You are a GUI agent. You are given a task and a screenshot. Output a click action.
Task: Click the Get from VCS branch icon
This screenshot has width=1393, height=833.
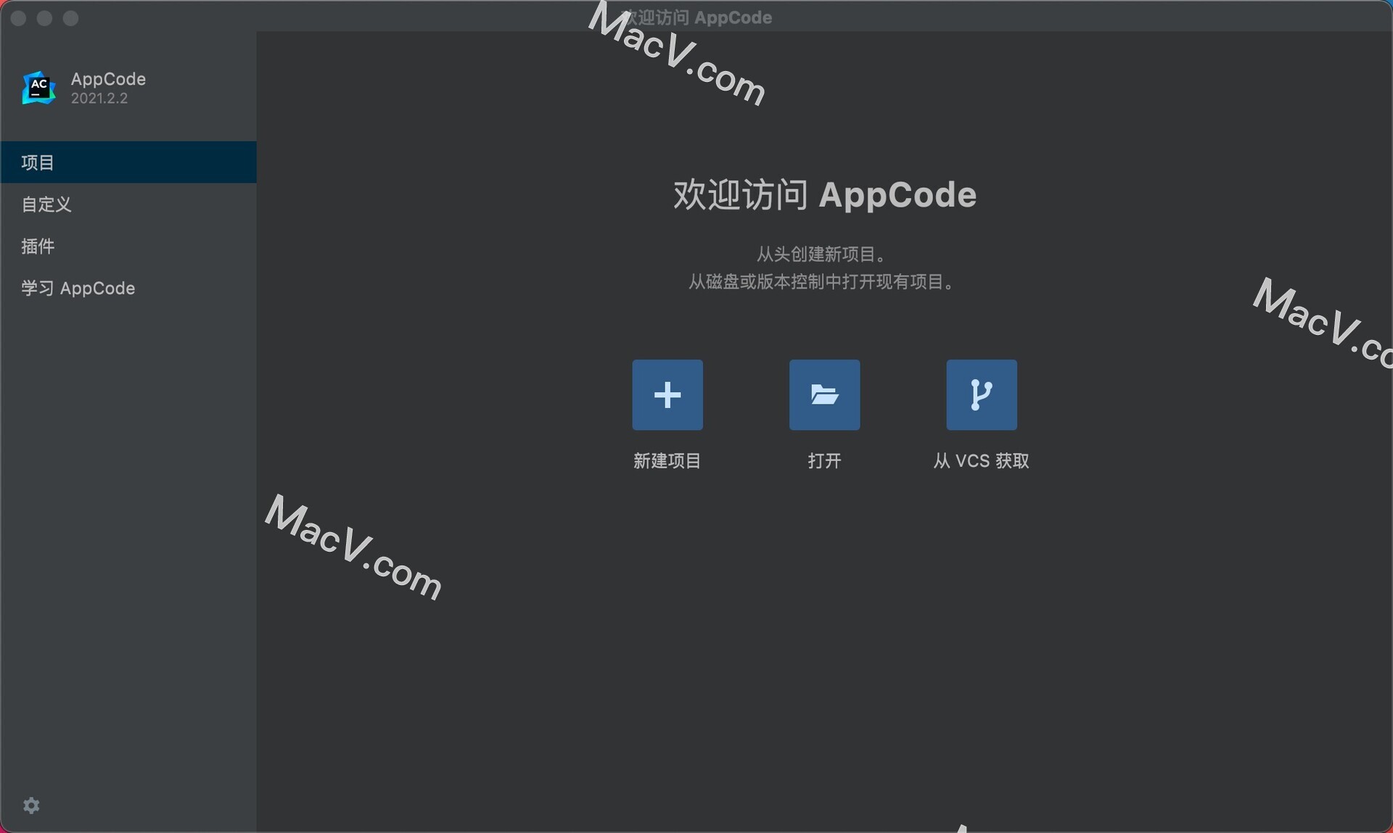[981, 395]
